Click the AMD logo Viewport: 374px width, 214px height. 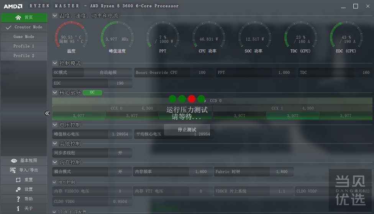point(13,6)
